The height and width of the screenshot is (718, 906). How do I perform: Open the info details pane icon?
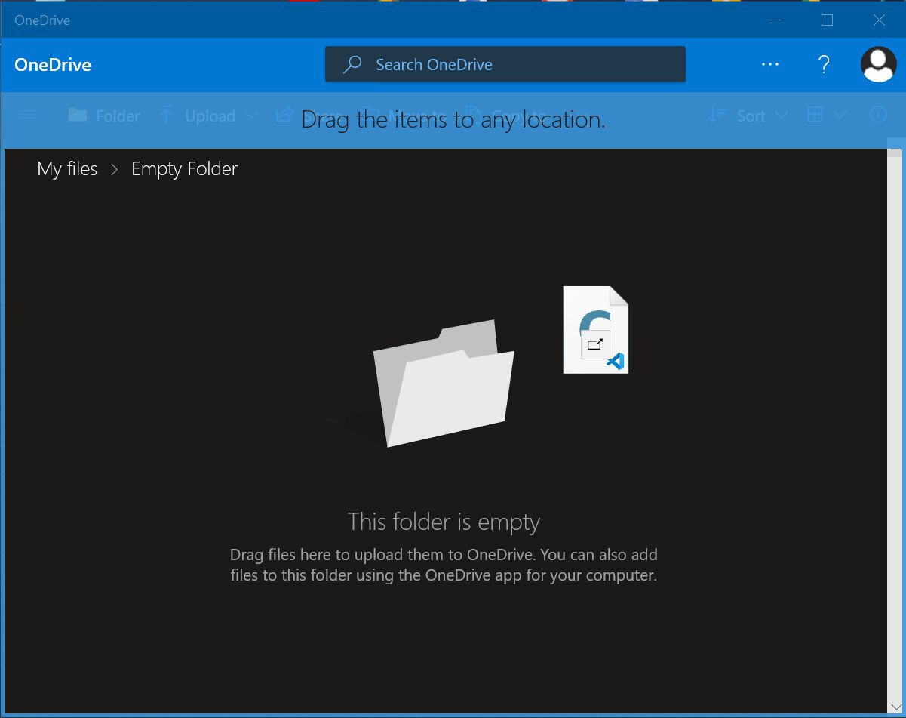click(877, 115)
